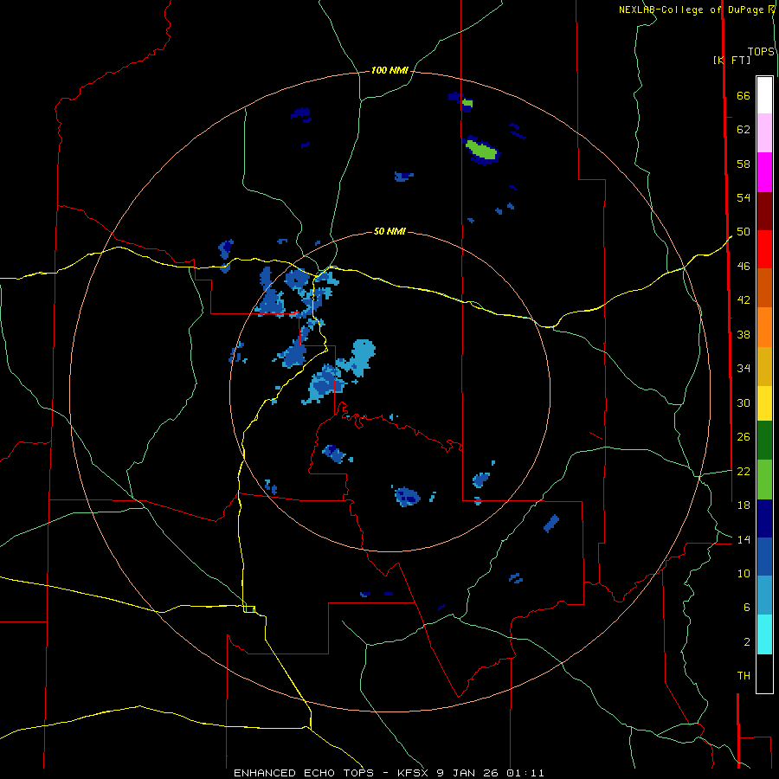Click the "TOPS" legend heading
This screenshot has height=779, width=779.
pos(761,51)
